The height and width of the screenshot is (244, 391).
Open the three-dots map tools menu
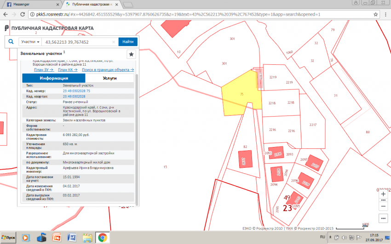(383, 217)
